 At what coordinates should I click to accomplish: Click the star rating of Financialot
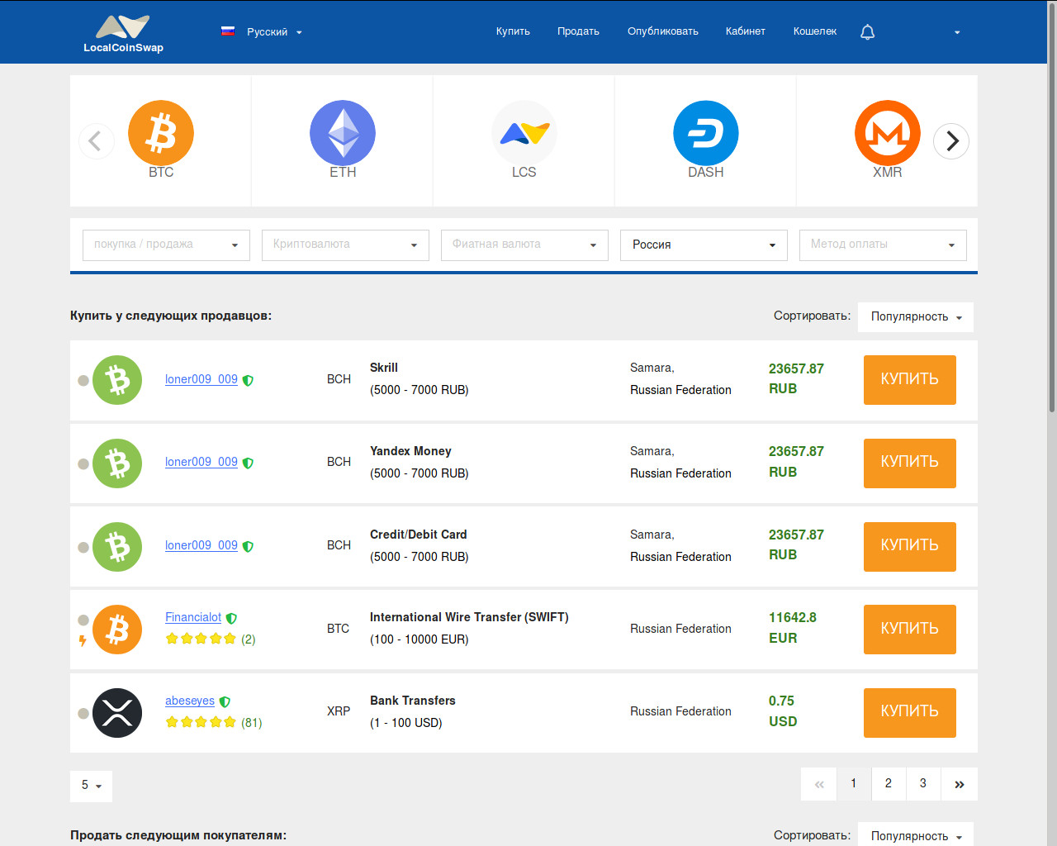click(x=201, y=639)
